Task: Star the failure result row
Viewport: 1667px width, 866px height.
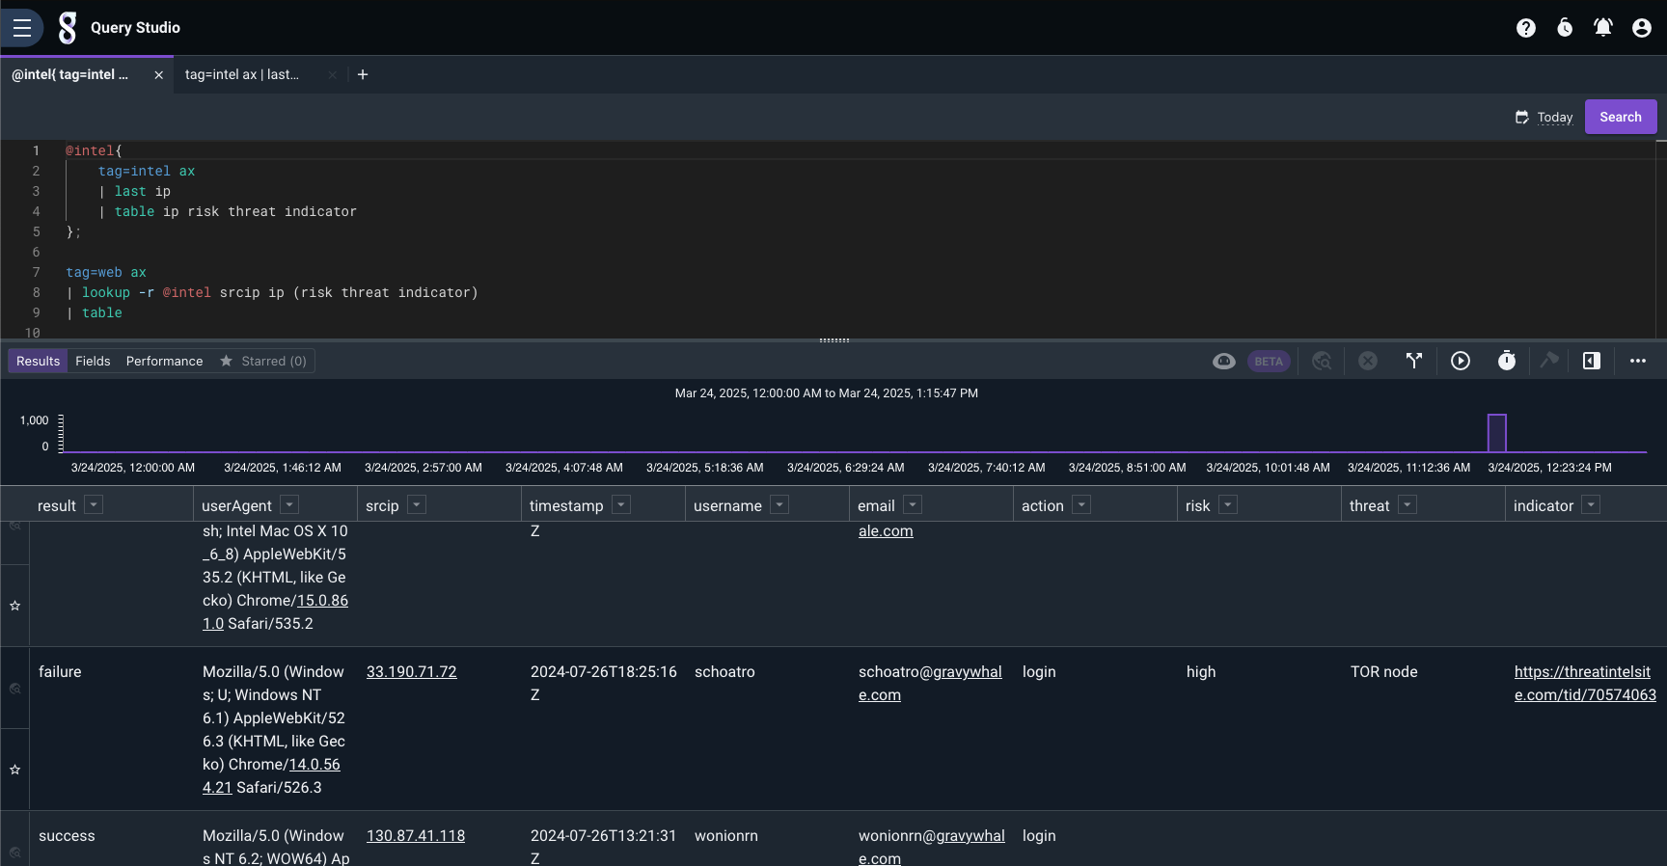Action: 15,770
